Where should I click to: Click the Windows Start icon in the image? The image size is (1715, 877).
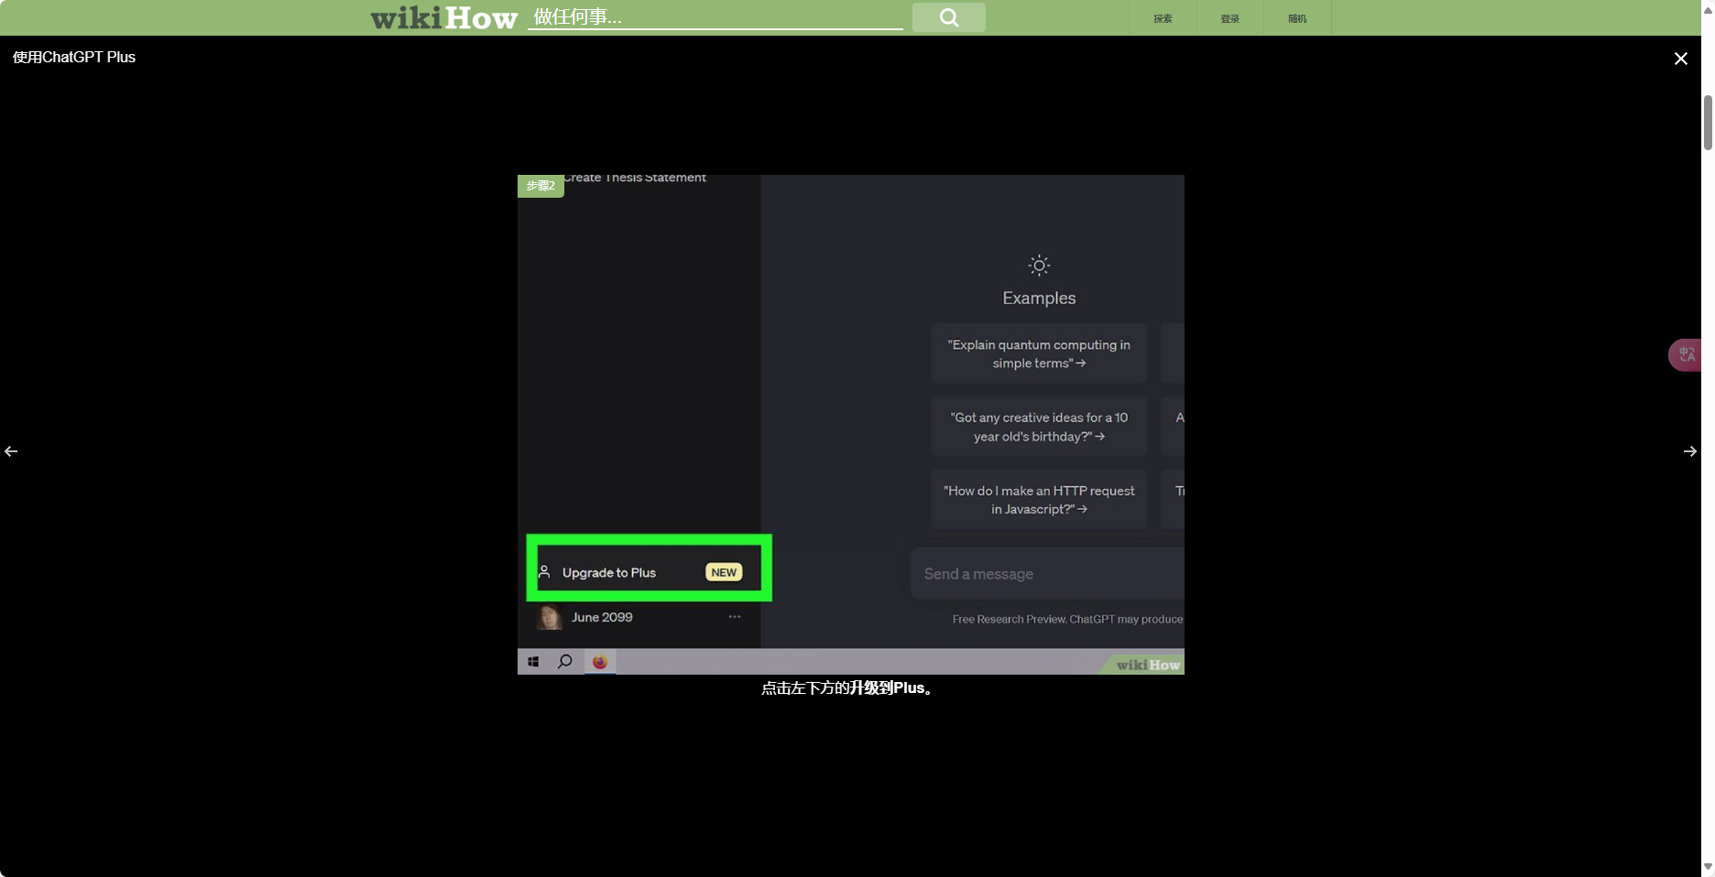coord(533,662)
